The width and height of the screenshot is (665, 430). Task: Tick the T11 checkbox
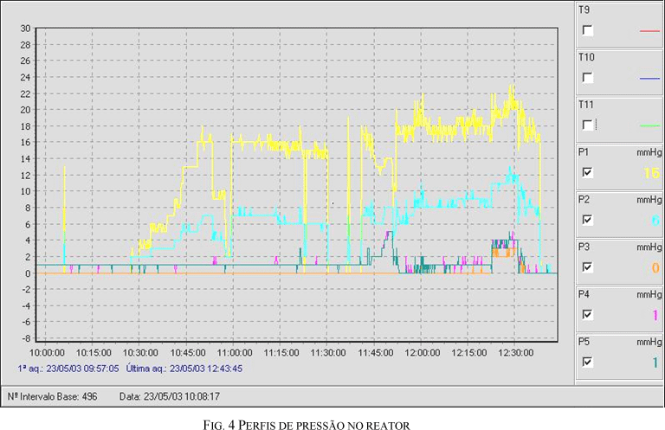[588, 125]
